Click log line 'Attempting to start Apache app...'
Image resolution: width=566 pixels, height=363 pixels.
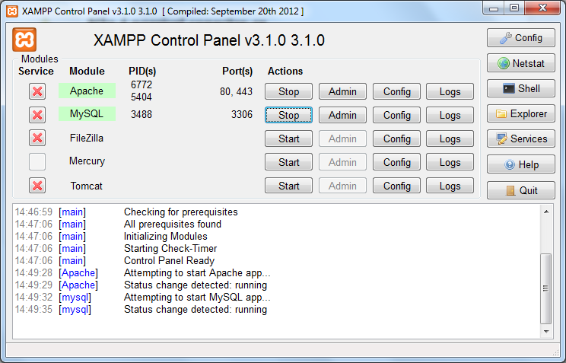coord(197,272)
